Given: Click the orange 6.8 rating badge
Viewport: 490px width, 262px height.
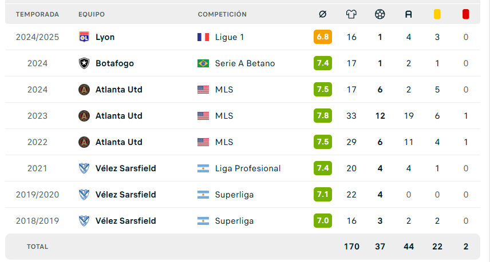Looking at the screenshot, I should click(x=323, y=37).
